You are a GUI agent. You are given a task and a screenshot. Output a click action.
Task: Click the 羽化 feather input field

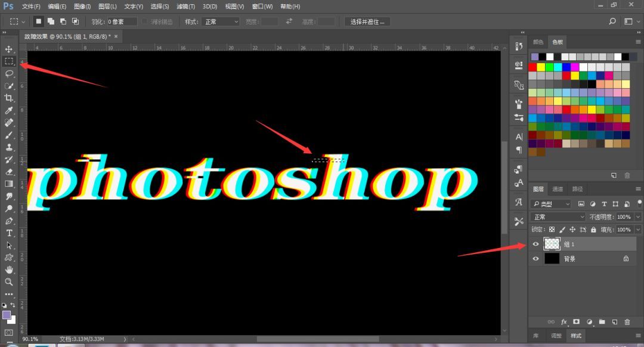[122, 21]
